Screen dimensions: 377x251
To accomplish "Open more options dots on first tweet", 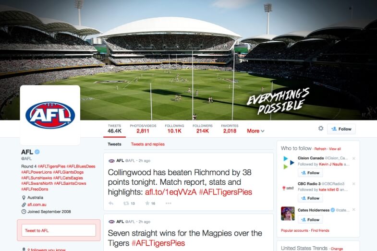I will click(168, 203).
